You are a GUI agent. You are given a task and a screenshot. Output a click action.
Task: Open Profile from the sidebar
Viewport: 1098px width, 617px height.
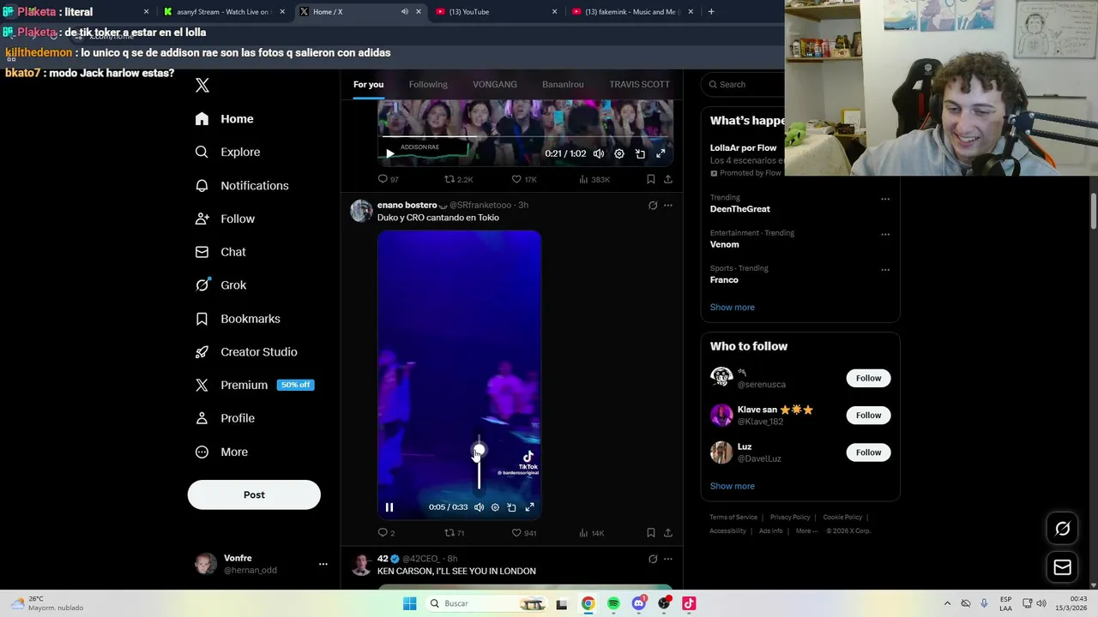coord(225,418)
